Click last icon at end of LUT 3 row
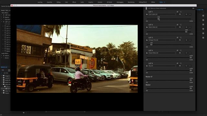 (190, 40)
